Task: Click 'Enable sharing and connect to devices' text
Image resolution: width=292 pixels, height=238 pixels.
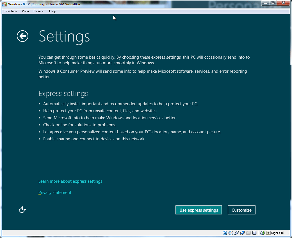Action: tap(94, 139)
